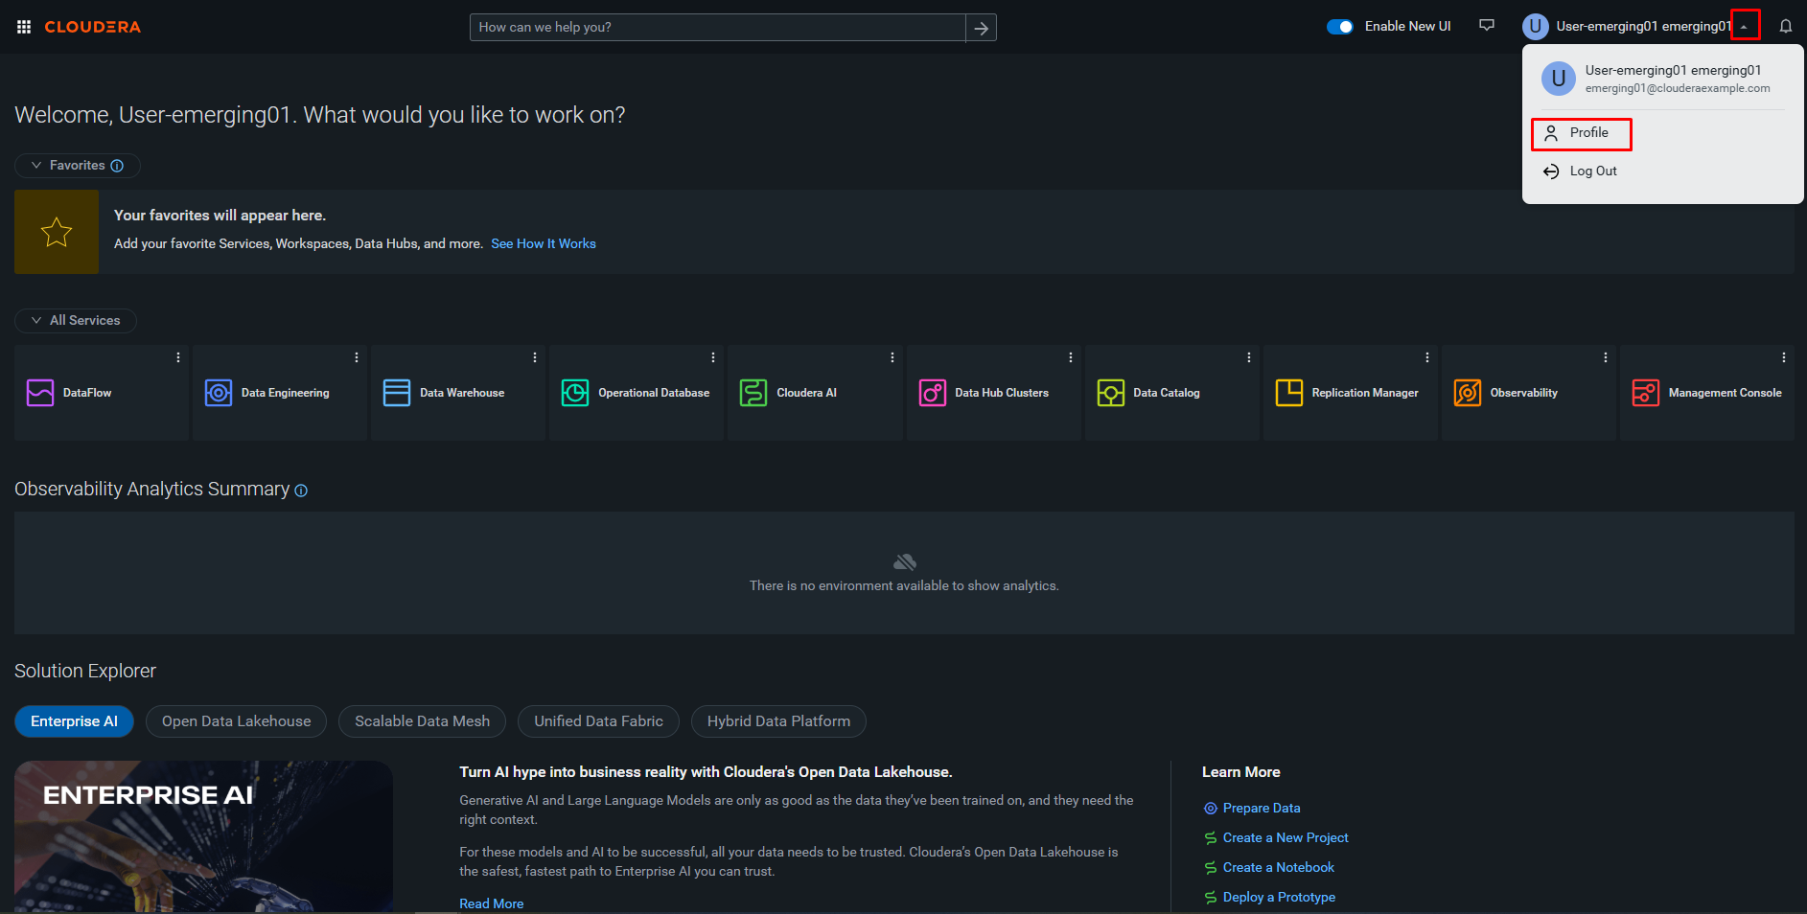1807x914 pixels.
Task: Switch to Unified Data Fabric tab
Action: [598, 721]
